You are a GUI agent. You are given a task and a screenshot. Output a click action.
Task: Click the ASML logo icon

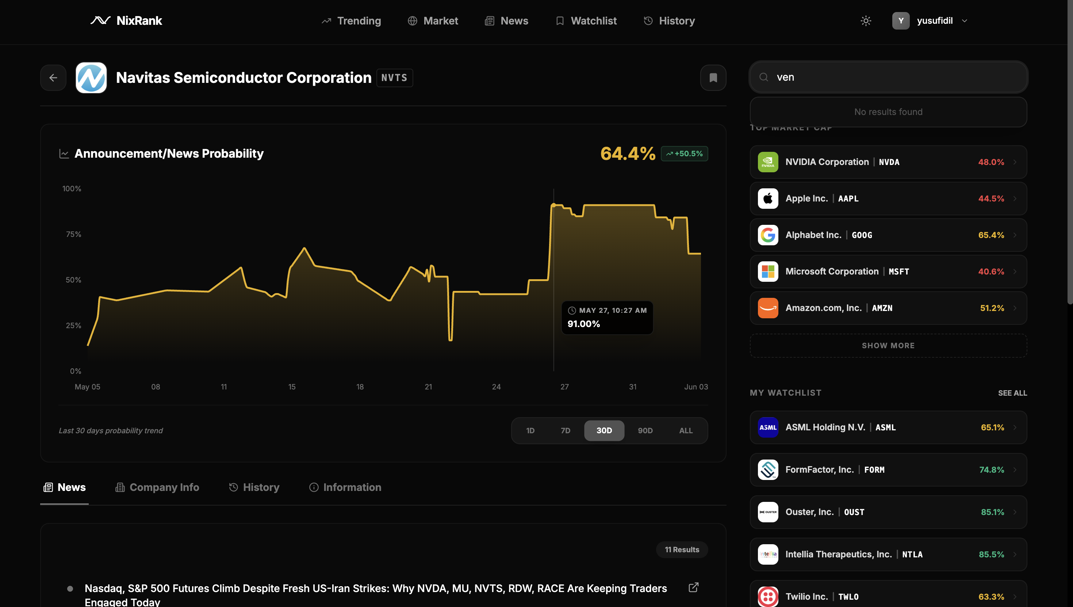[768, 427]
